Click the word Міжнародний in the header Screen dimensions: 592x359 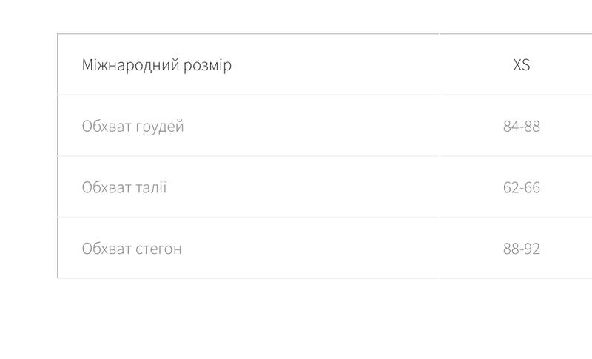131,65
